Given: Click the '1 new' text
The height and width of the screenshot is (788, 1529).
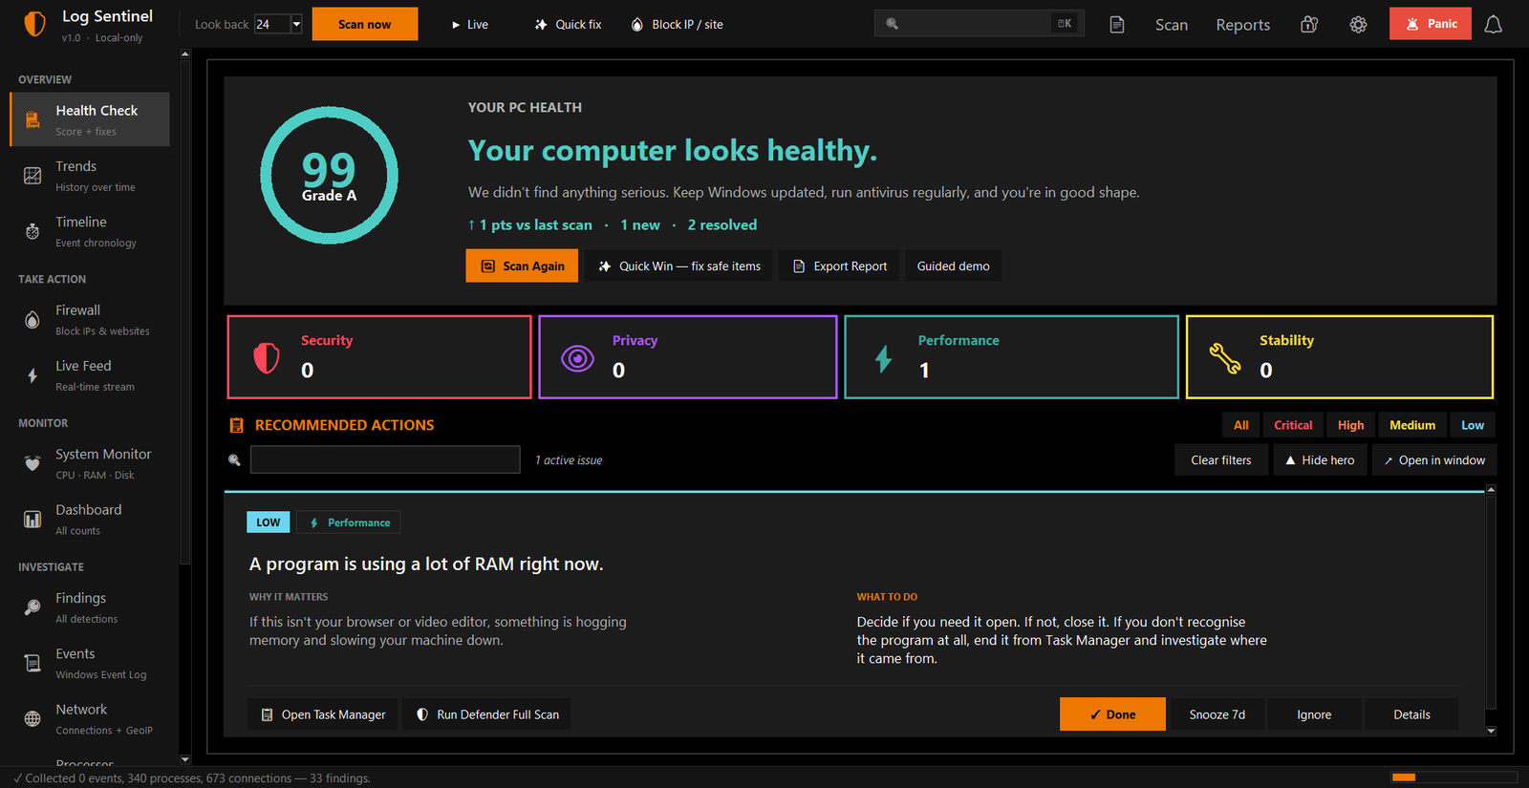Looking at the screenshot, I should pos(640,225).
